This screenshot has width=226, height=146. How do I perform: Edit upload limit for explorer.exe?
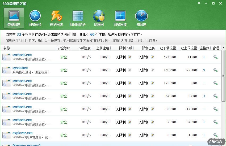click(x=152, y=135)
